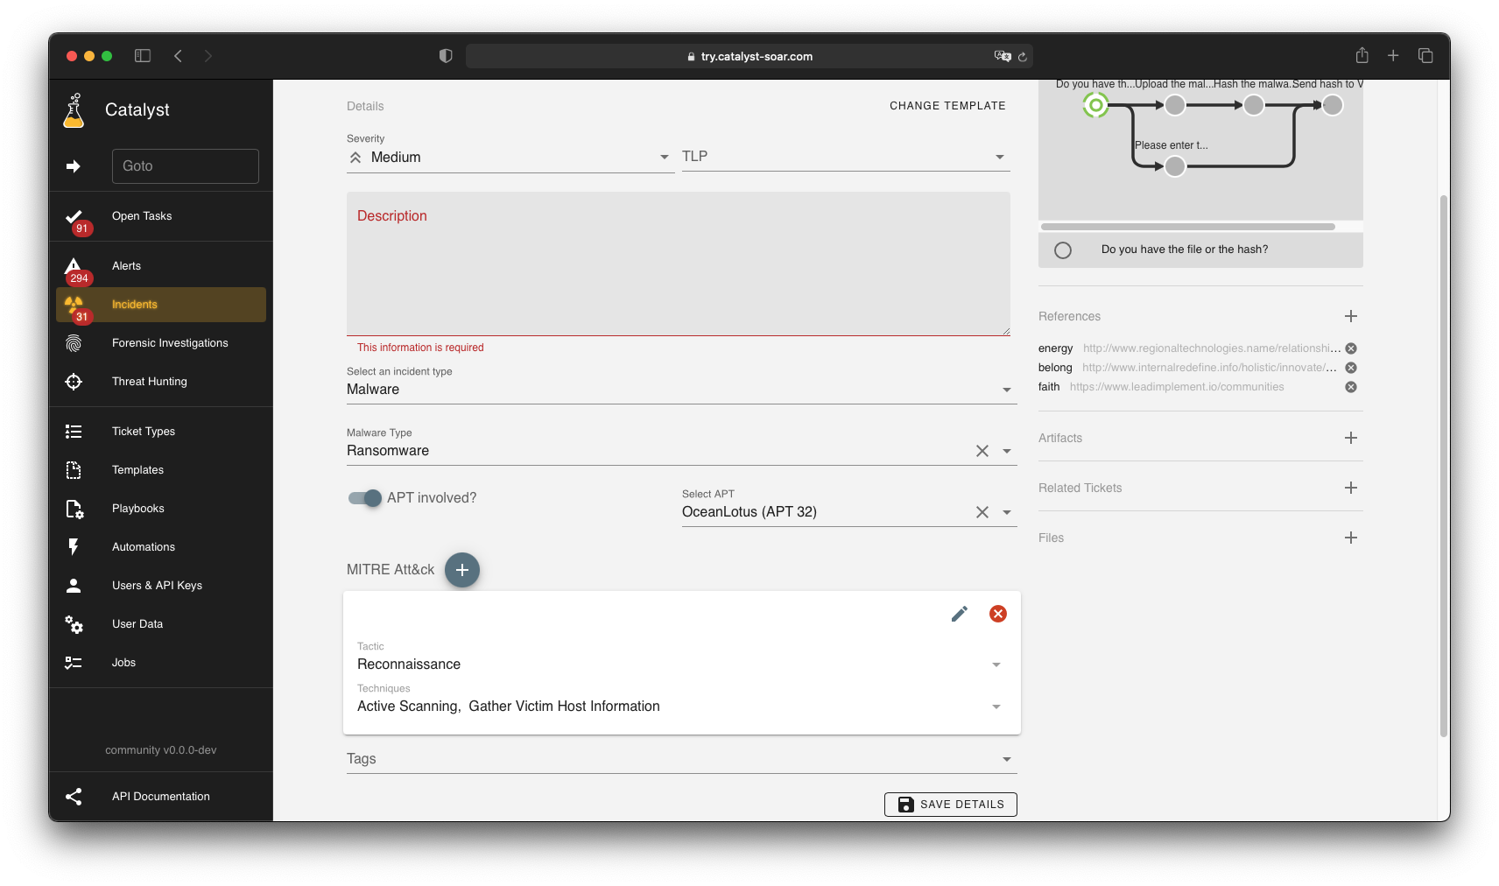
Task: Select the green highlighted playbook step node
Action: 1095,105
